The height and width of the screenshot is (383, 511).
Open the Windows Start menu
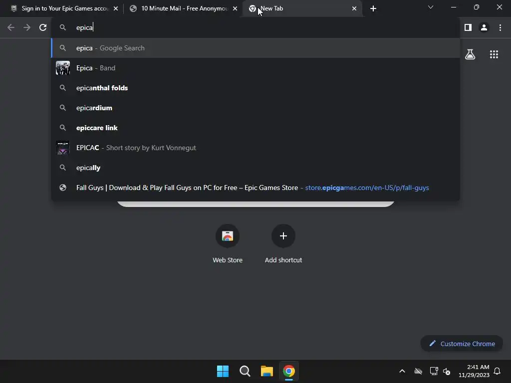223,371
